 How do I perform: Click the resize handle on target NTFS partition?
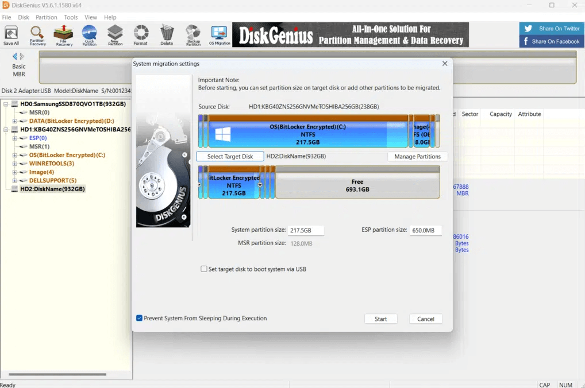(x=260, y=185)
